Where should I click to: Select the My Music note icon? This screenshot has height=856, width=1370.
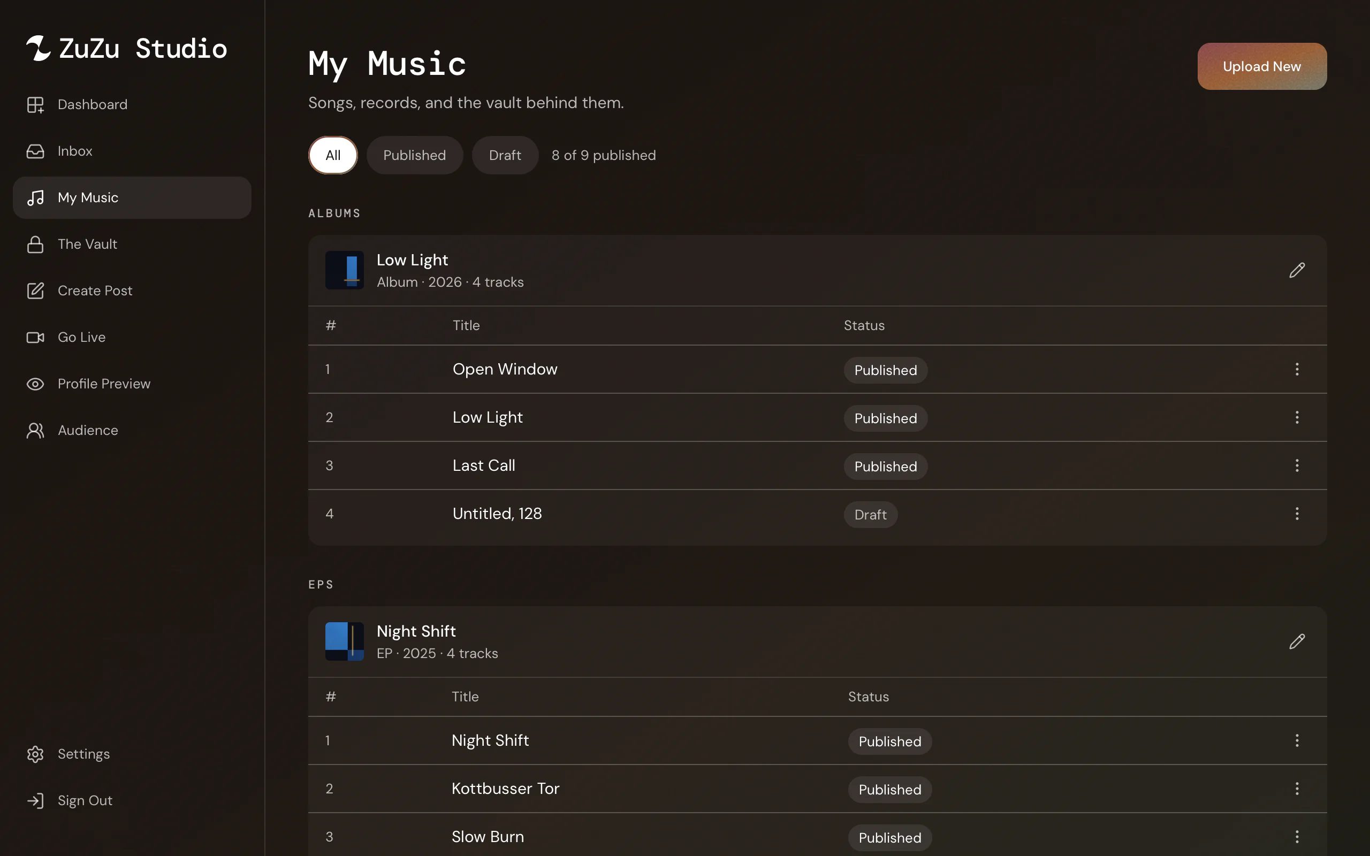click(35, 197)
